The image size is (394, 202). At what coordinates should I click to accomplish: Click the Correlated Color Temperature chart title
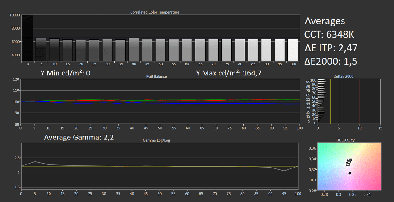click(x=155, y=12)
